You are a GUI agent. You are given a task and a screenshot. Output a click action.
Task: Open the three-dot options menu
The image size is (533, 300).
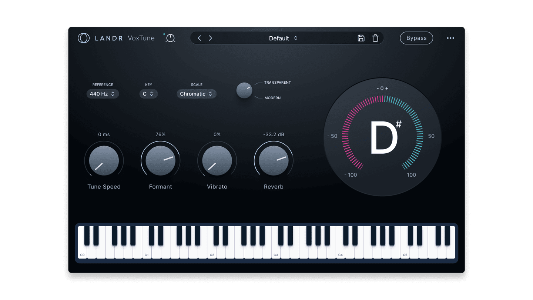point(450,38)
